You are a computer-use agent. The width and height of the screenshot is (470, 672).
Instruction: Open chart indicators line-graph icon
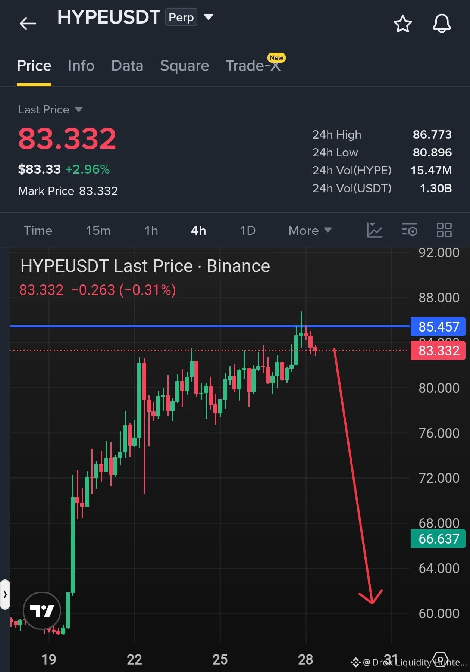coord(375,230)
